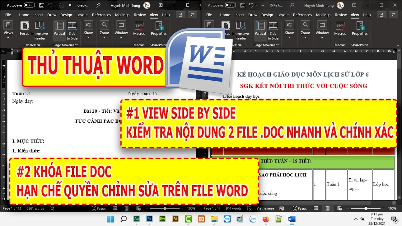Select Side to Side page movement in left window
402x226 pixels.
point(72,31)
